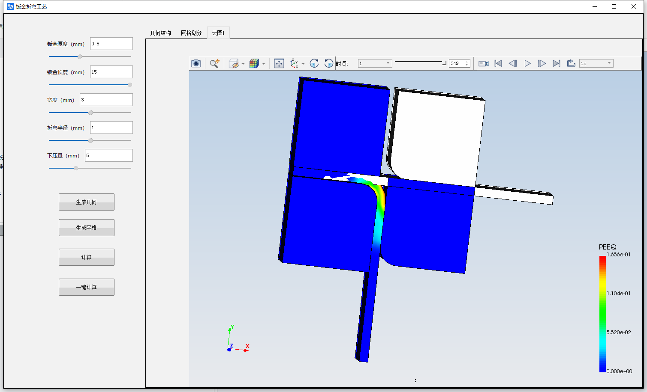
Task: Click the 折弯半径 slider handle
Action: 90,140
